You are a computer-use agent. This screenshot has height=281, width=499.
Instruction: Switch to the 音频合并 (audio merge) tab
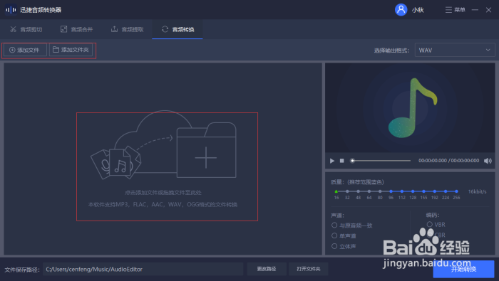point(77,30)
